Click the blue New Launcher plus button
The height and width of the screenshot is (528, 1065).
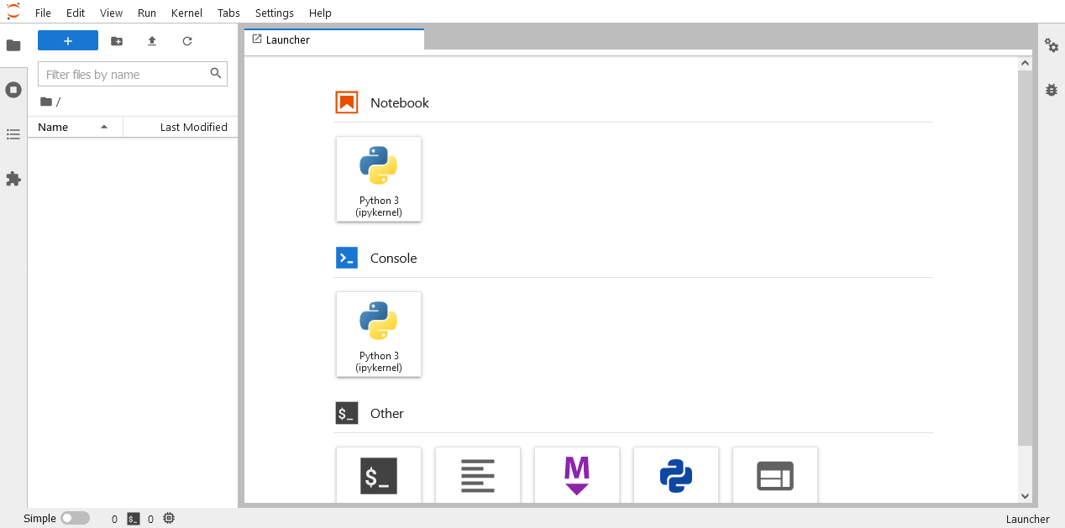[x=68, y=41]
